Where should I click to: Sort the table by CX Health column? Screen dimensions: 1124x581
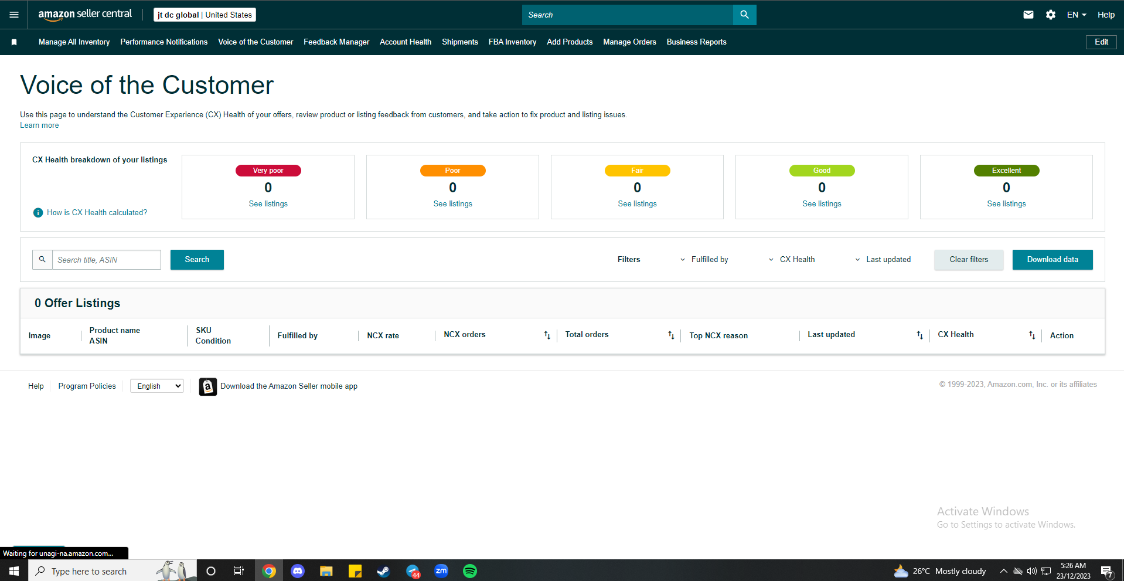click(1032, 335)
